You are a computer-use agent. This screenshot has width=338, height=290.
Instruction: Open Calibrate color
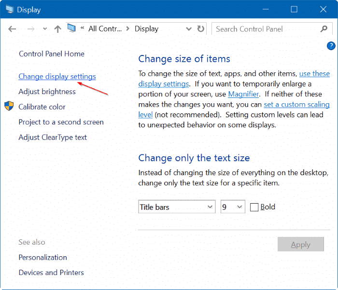[x=42, y=107]
